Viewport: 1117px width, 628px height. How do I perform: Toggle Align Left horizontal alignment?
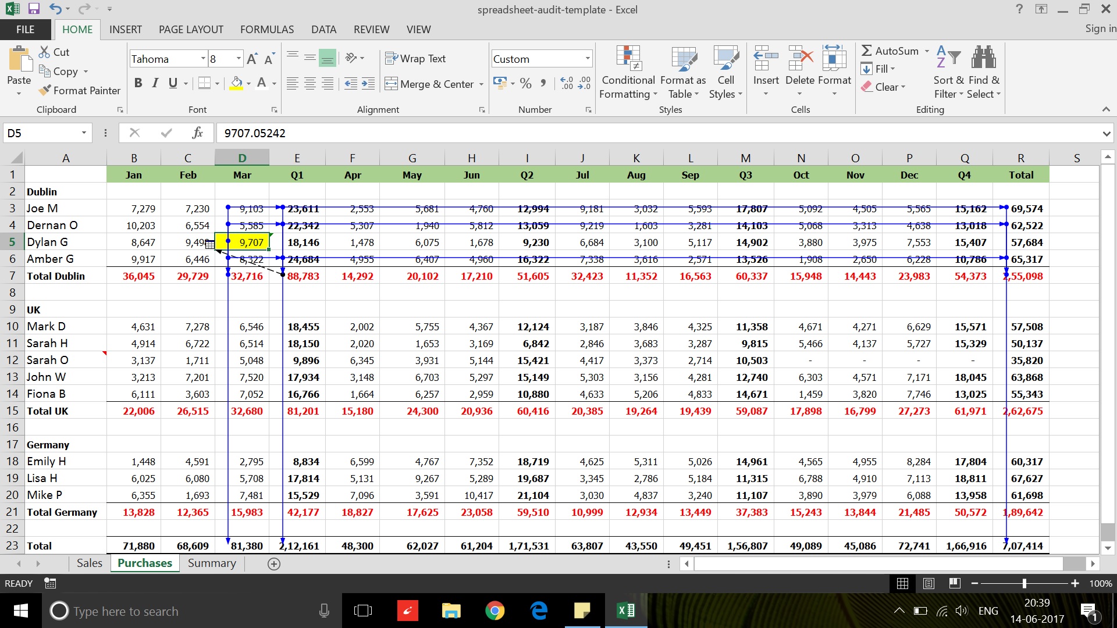coord(293,84)
